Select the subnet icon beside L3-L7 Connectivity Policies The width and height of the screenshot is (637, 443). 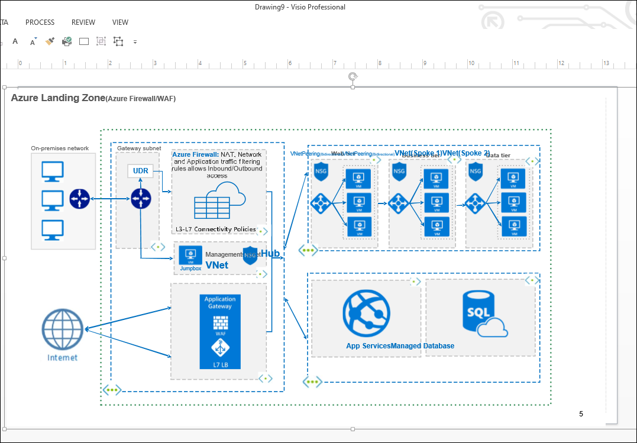(x=263, y=231)
